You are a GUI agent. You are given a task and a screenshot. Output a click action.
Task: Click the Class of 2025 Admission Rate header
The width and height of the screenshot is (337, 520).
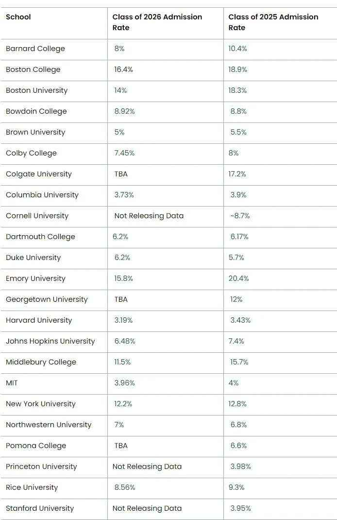coord(273,22)
